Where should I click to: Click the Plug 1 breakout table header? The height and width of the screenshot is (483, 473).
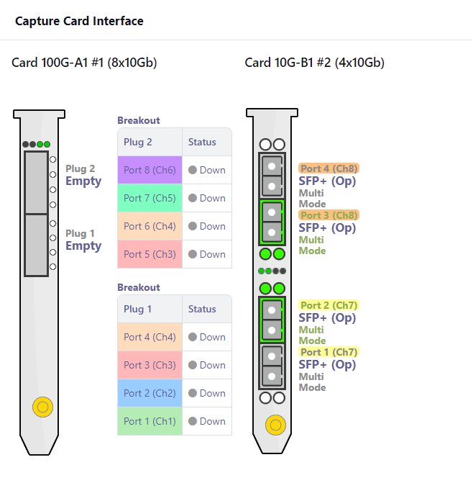pos(137,309)
